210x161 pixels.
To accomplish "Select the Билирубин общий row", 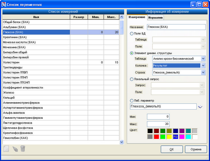I will pos(61,52).
